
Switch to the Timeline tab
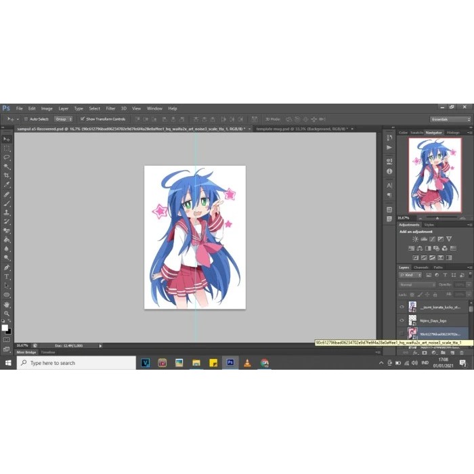[48, 352]
